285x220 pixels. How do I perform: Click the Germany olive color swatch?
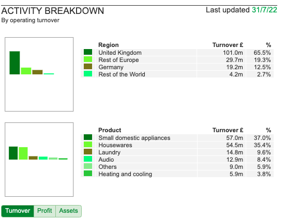pos(88,67)
